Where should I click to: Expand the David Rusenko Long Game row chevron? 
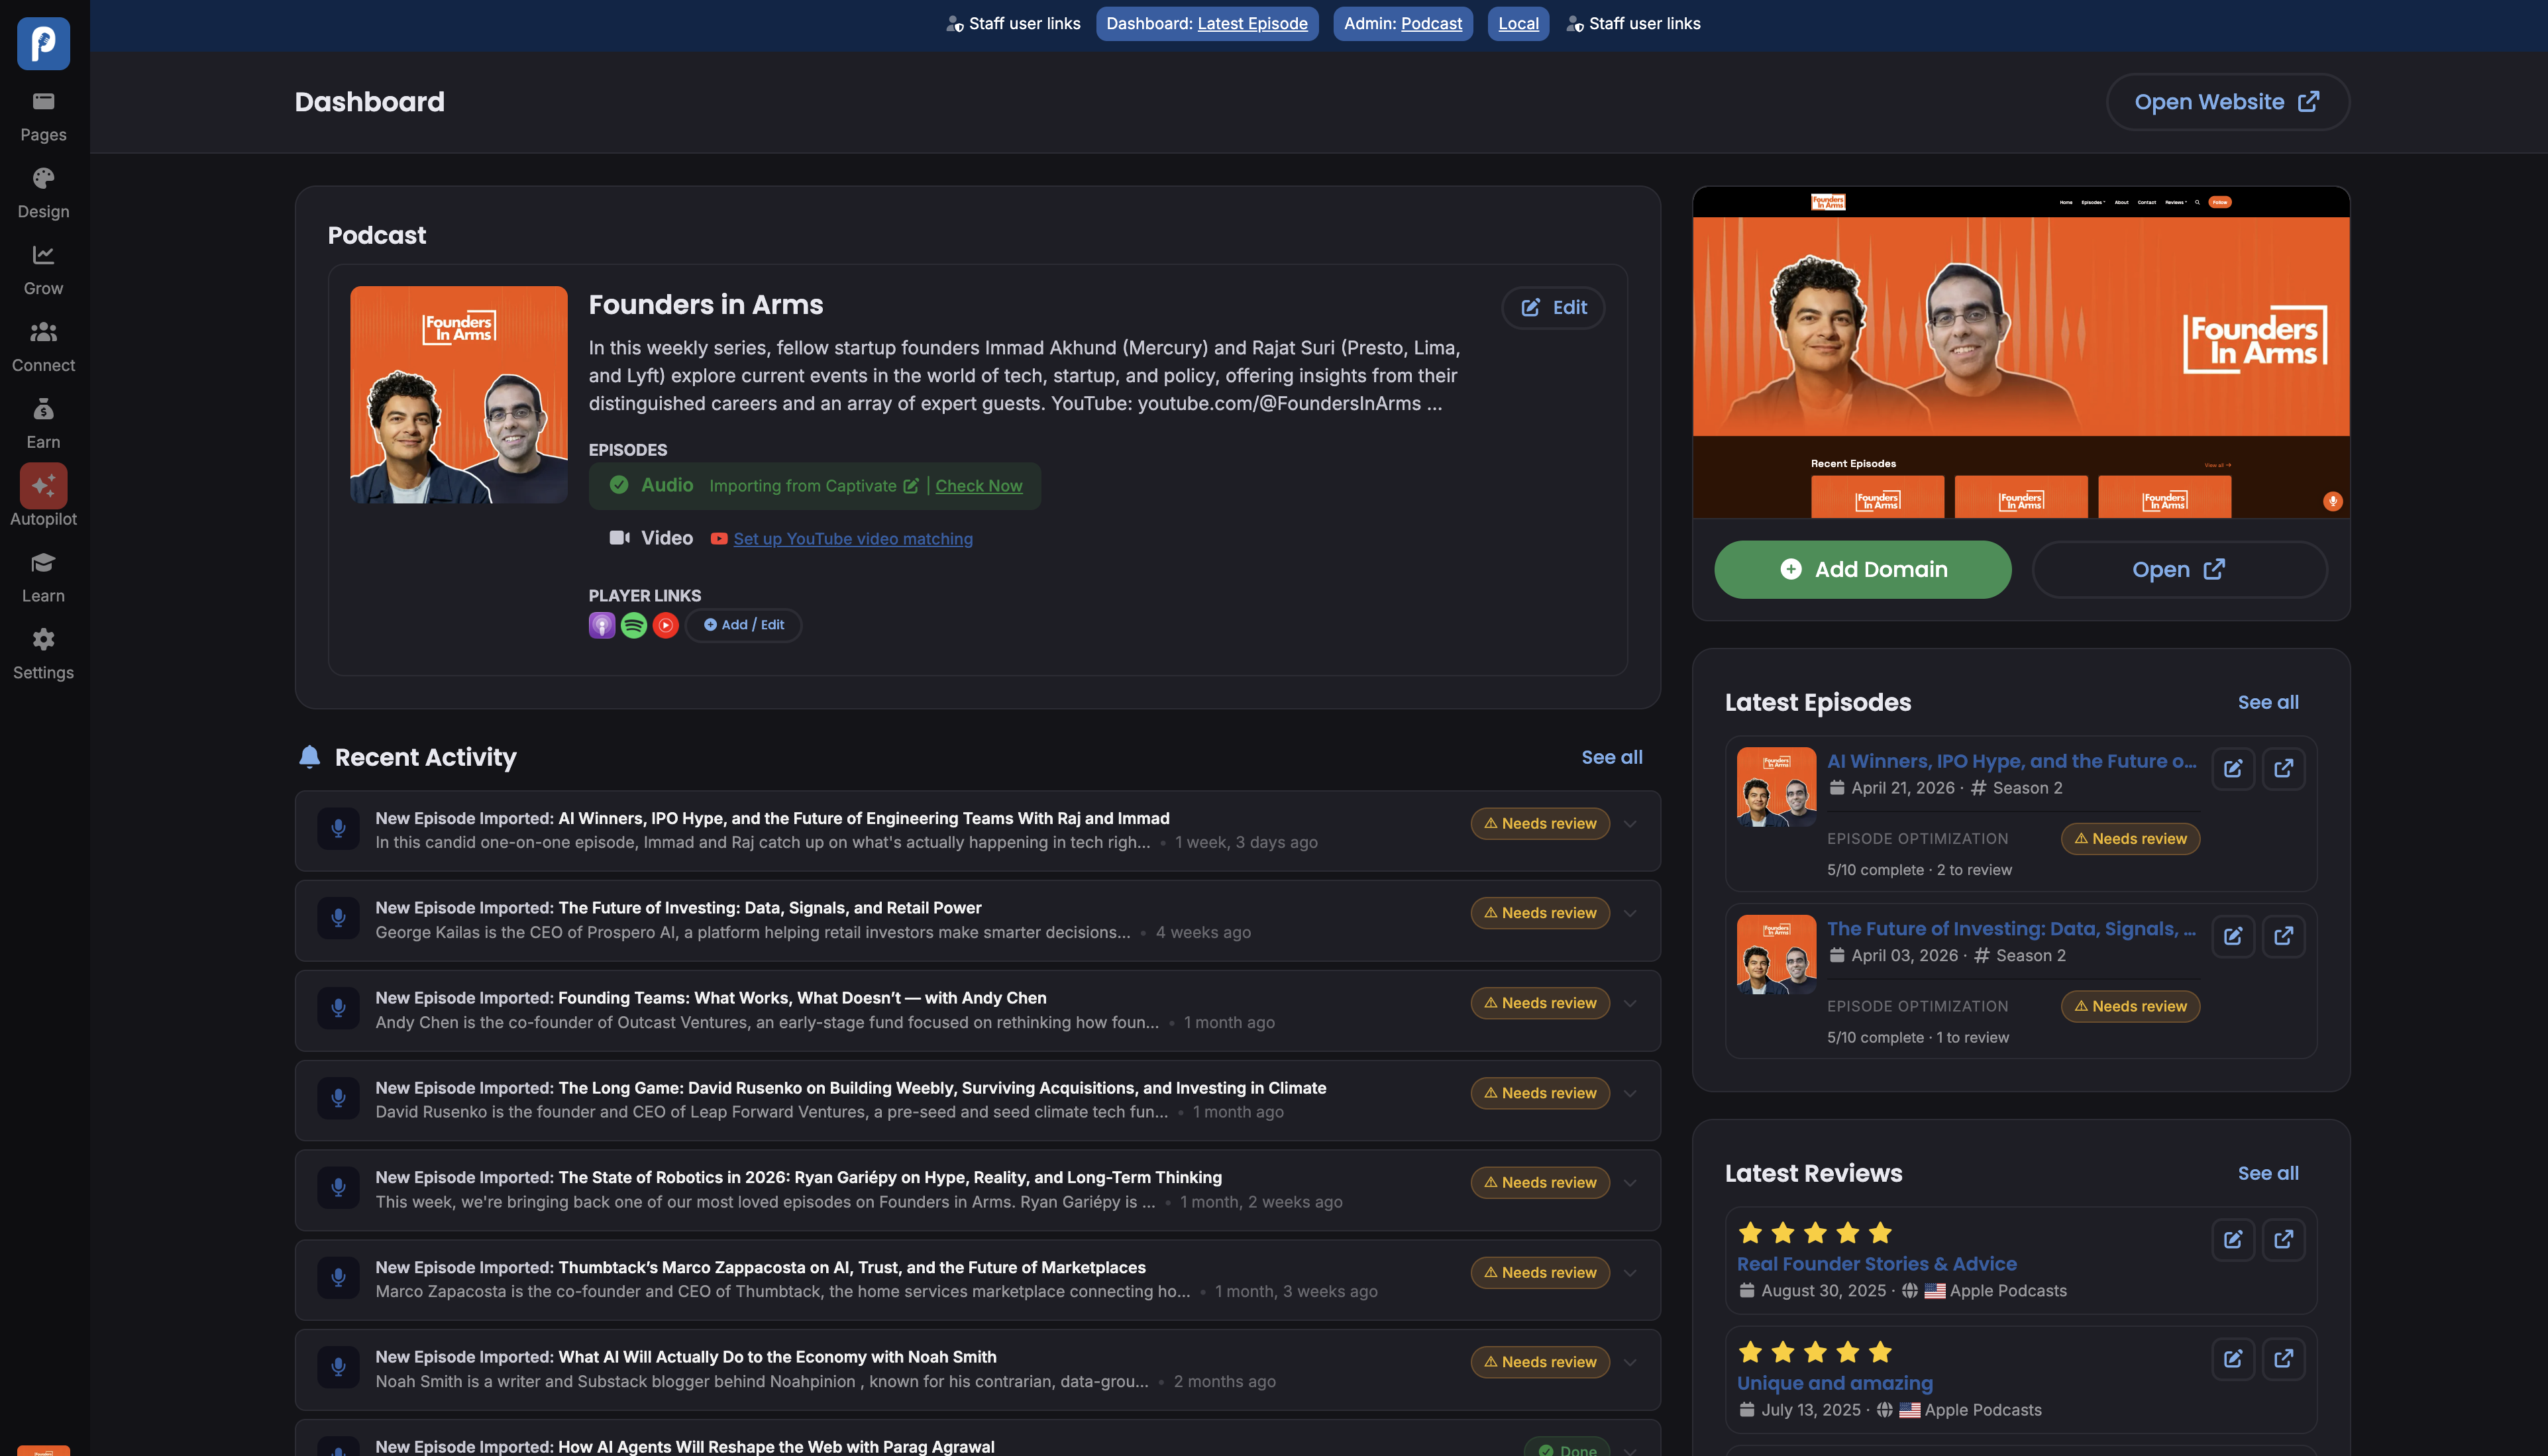click(1630, 1093)
